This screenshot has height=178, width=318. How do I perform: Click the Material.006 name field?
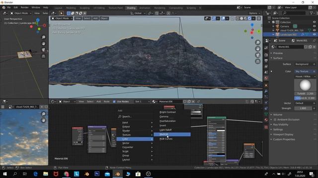coord(170,102)
